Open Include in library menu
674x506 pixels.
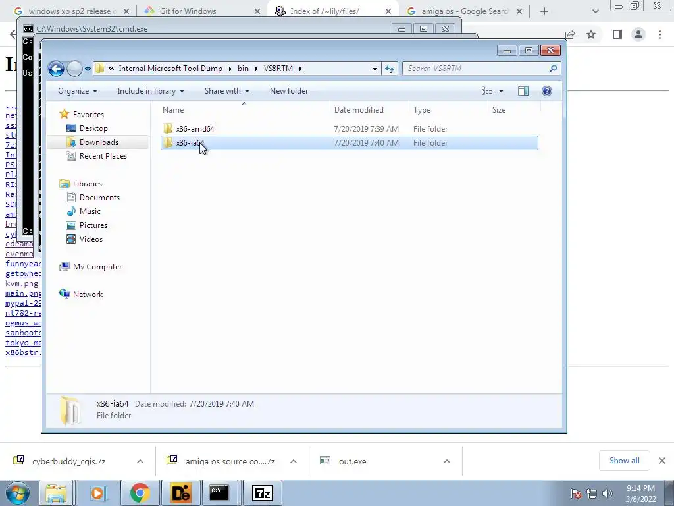(151, 91)
